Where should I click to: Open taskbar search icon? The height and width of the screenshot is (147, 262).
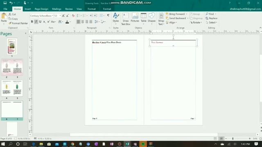click(x=10, y=144)
